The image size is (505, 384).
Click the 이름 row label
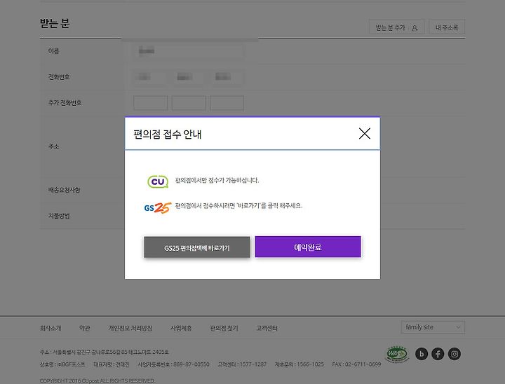53,51
